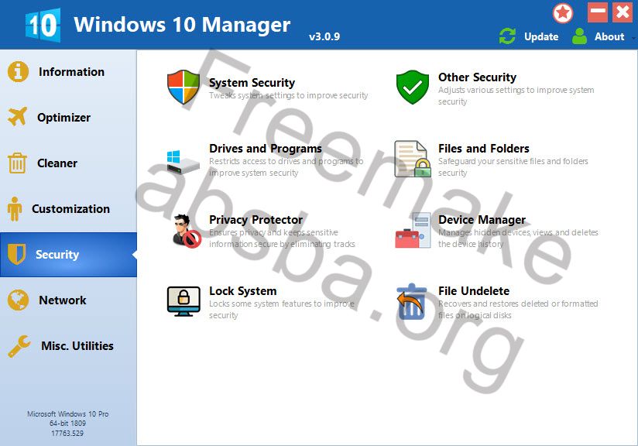Minimize the Windows 10 Manager window
This screenshot has width=638, height=446.
coord(598,12)
